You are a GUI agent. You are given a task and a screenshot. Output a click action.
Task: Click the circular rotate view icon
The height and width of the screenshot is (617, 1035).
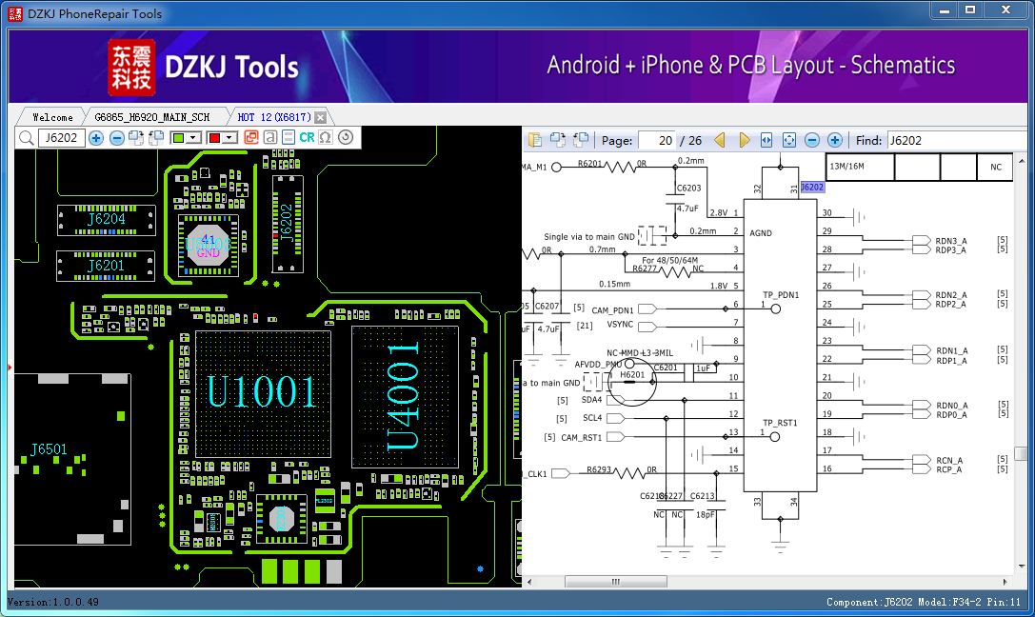[x=346, y=137]
